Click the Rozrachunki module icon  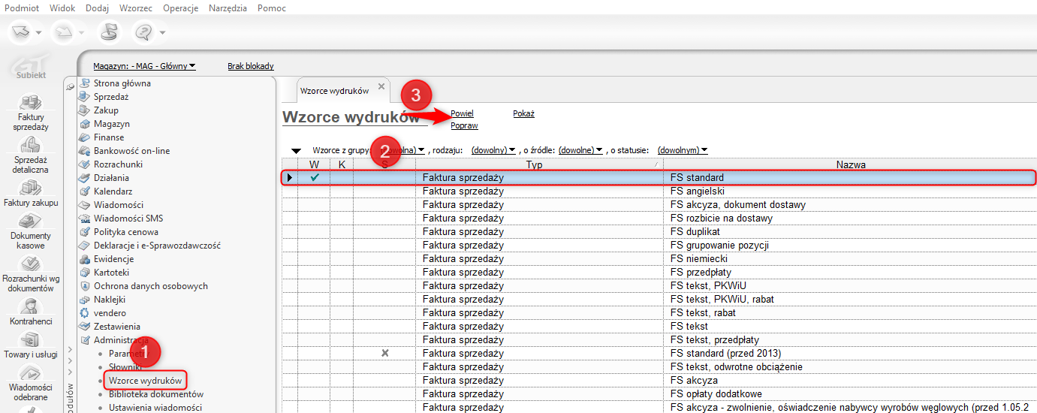click(x=85, y=164)
